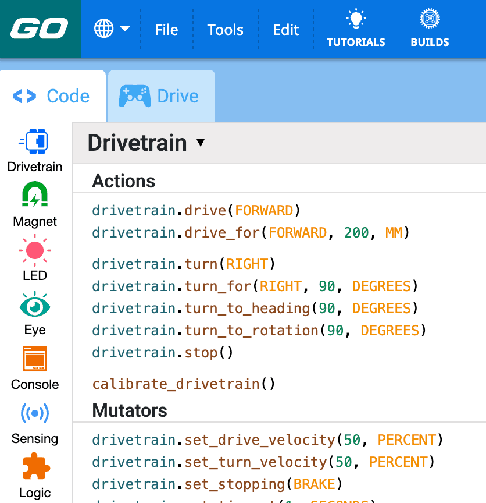486x503 pixels.
Task: Open the Magnet command category
Action: pos(34,205)
